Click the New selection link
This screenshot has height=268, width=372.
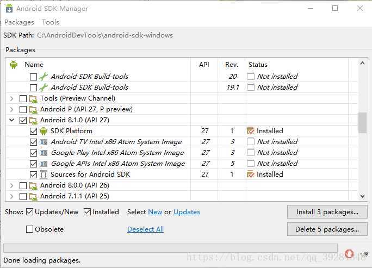pyautogui.click(x=155, y=212)
